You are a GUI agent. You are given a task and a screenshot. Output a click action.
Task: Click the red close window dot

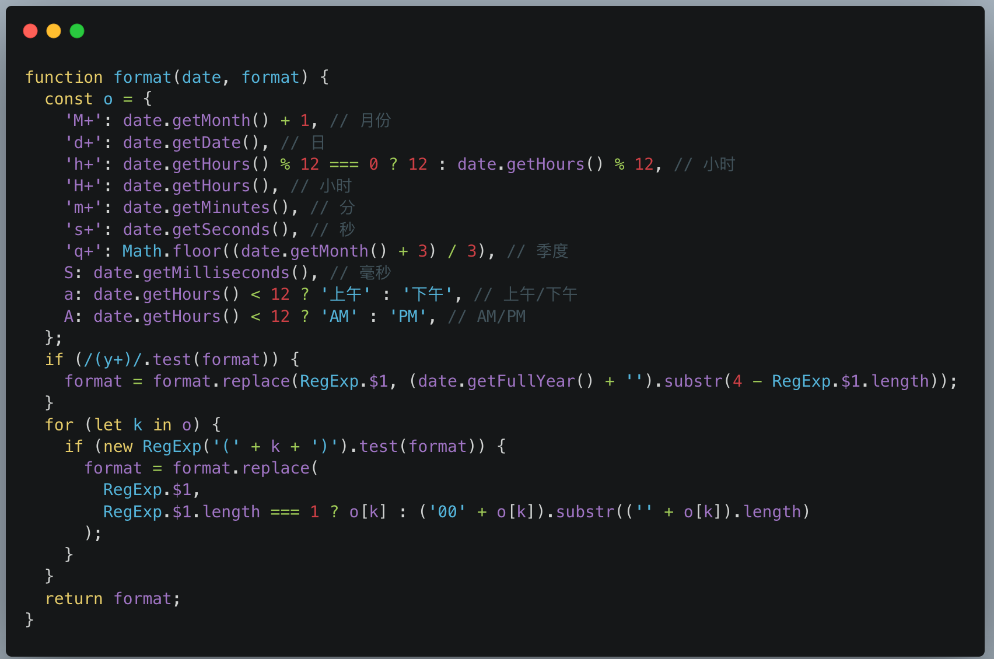click(30, 31)
